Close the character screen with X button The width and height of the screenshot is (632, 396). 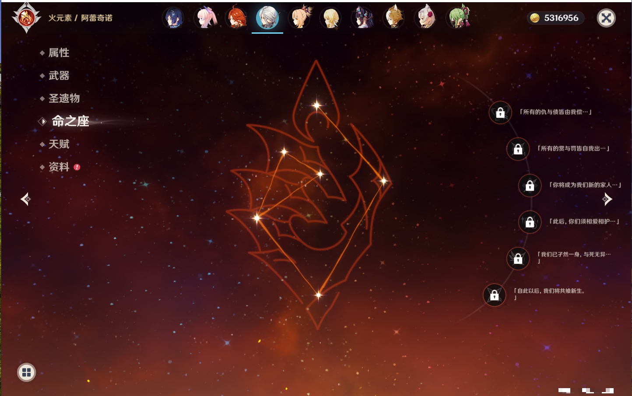(x=606, y=18)
